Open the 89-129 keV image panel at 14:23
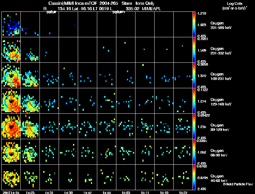 click(30, 126)
